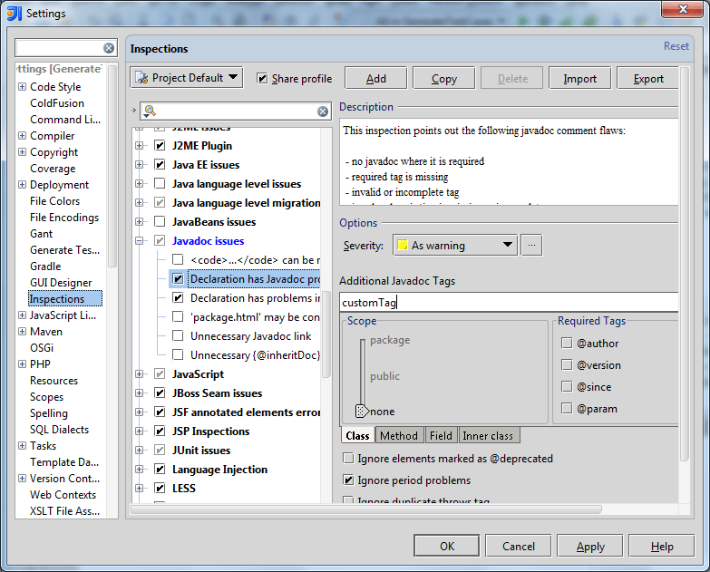Toggle 'Declaration has problems' checkbox

178,297
